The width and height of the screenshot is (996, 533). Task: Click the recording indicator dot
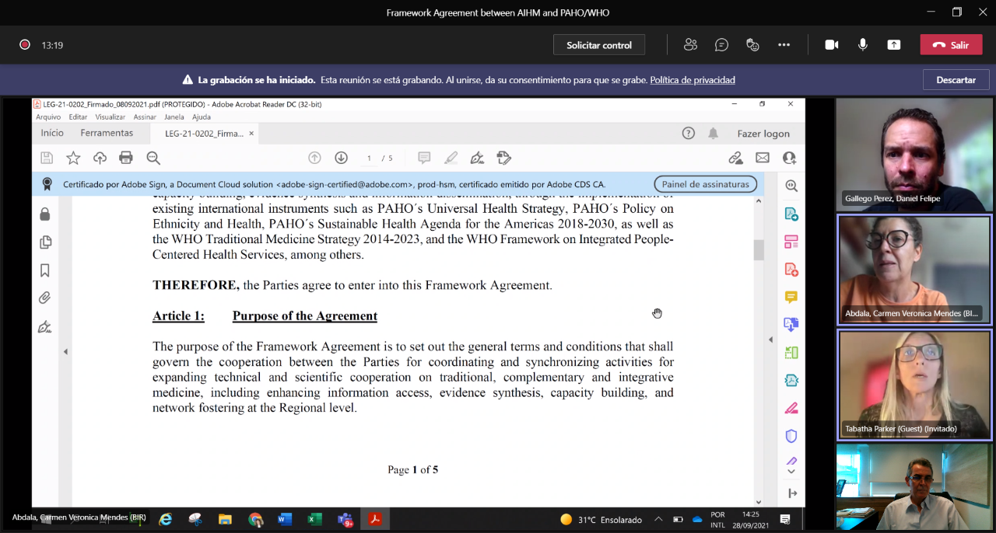pos(25,45)
